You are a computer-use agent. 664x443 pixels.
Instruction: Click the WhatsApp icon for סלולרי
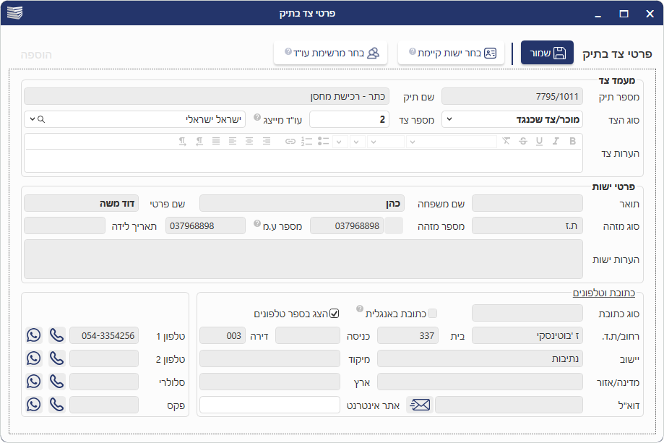point(33,382)
